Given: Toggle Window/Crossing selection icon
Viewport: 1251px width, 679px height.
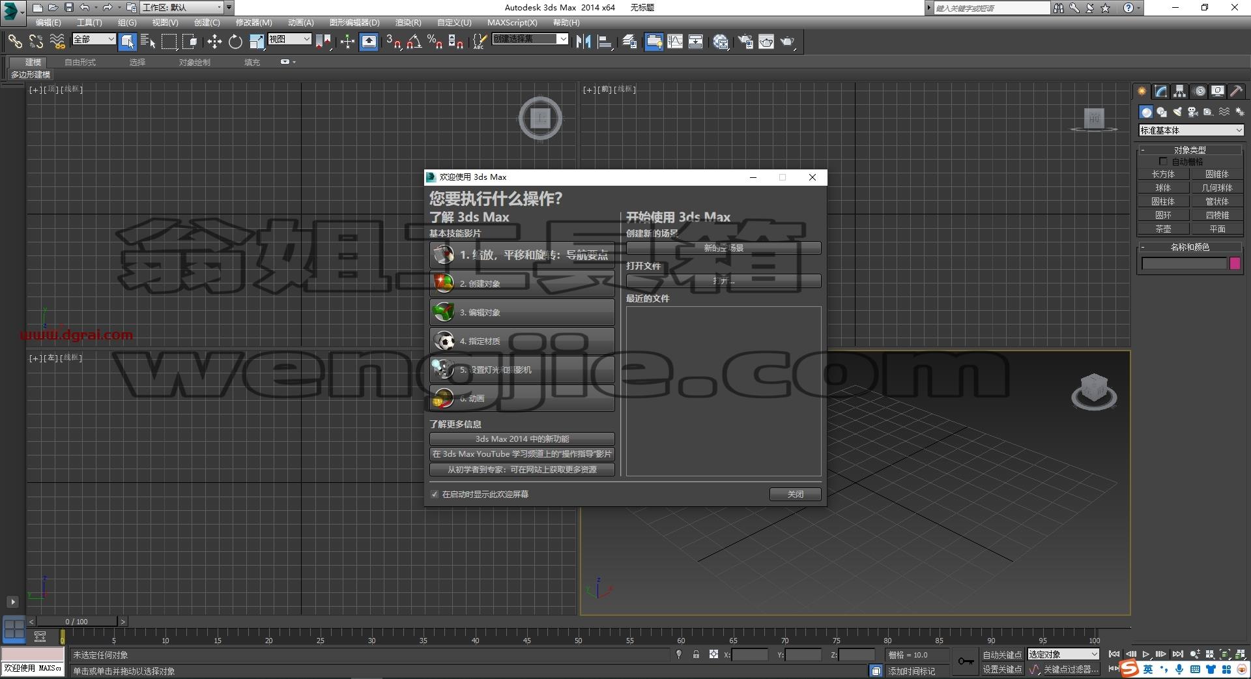Looking at the screenshot, I should [x=190, y=42].
